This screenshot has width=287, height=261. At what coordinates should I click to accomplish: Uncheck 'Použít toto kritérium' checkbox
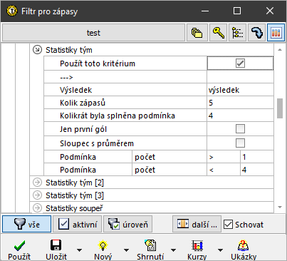(x=240, y=63)
